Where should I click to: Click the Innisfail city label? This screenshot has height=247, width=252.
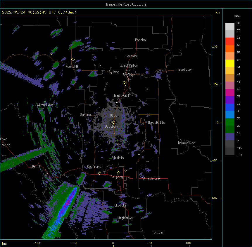(x=121, y=96)
